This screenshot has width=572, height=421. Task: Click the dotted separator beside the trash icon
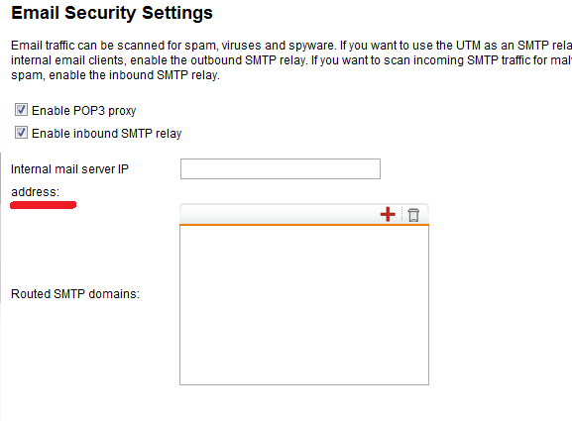401,214
